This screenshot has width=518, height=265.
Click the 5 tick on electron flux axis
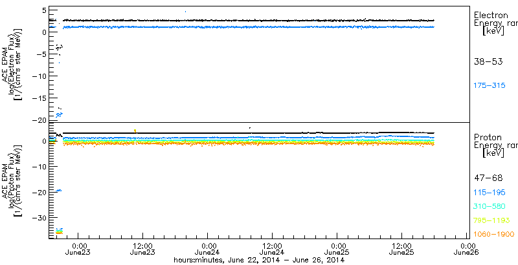pos(43,10)
